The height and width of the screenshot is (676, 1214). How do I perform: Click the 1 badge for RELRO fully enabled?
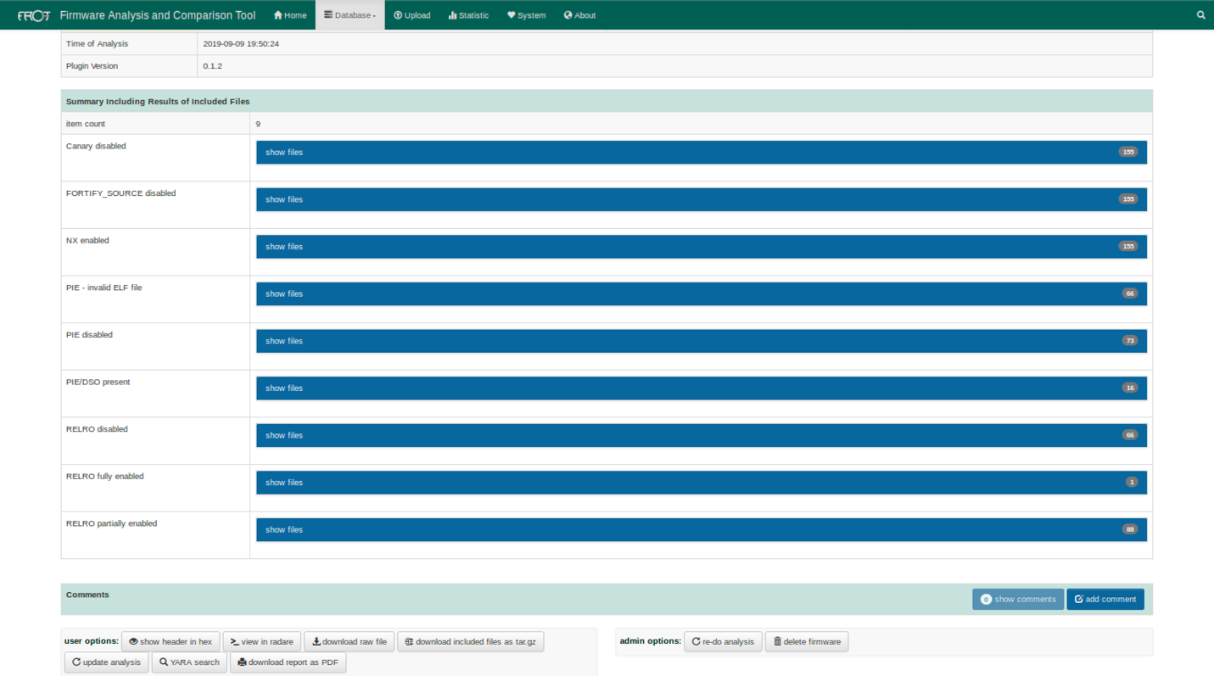(x=1132, y=483)
